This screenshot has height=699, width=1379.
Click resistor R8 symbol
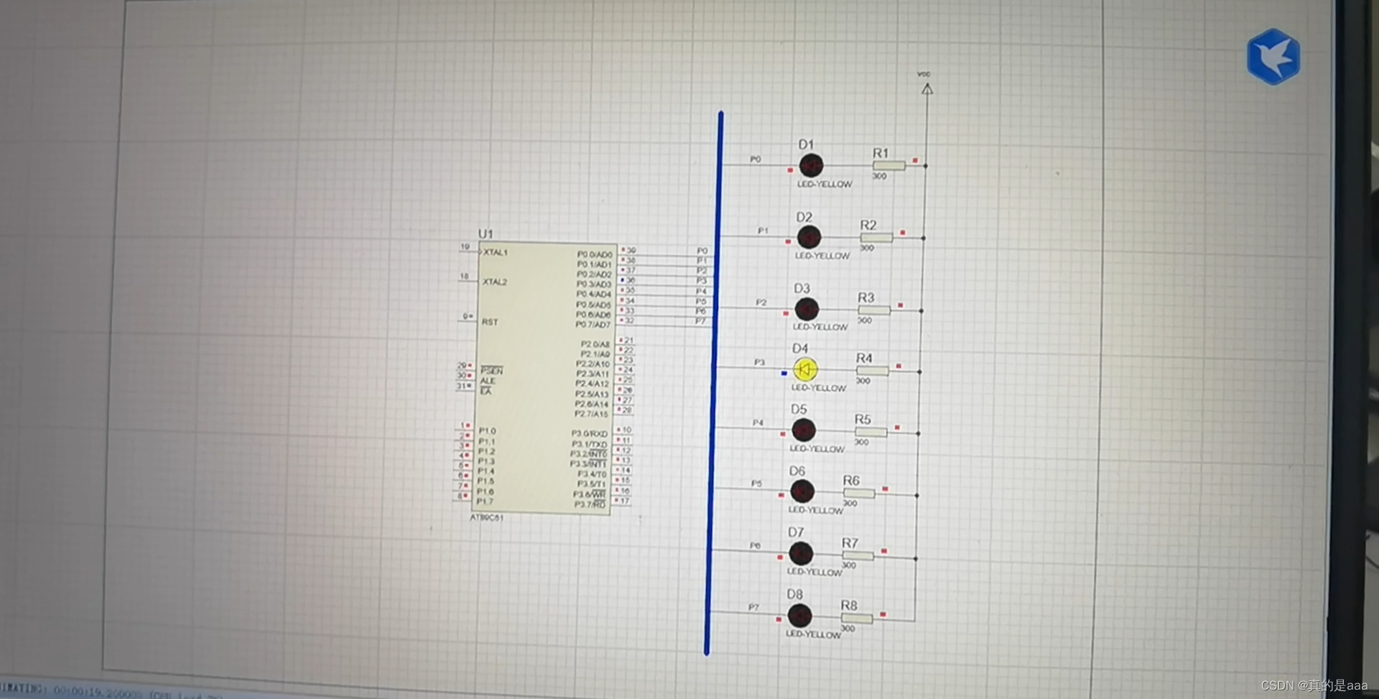(x=857, y=618)
